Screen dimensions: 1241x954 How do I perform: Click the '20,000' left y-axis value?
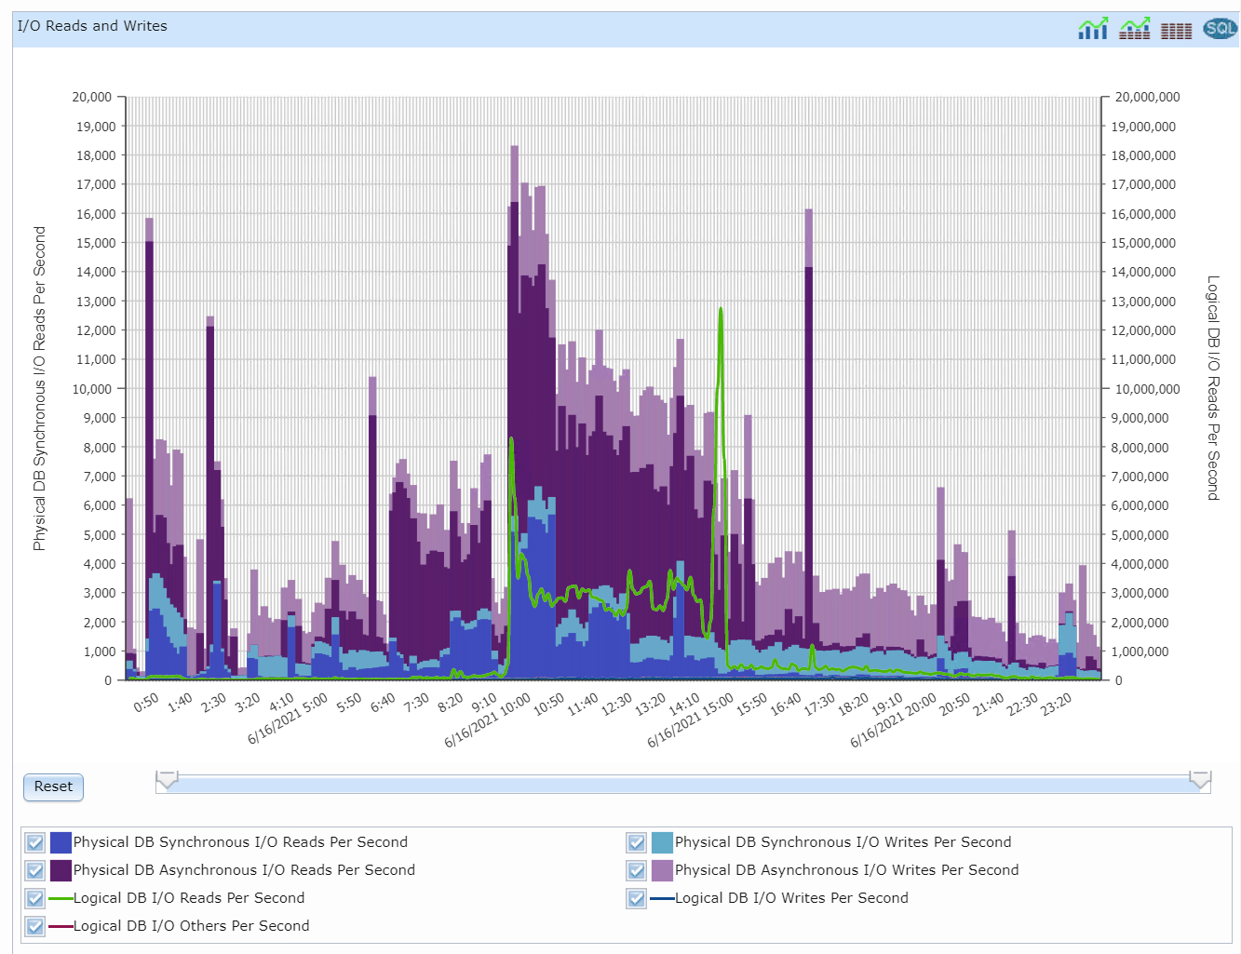[x=92, y=97]
